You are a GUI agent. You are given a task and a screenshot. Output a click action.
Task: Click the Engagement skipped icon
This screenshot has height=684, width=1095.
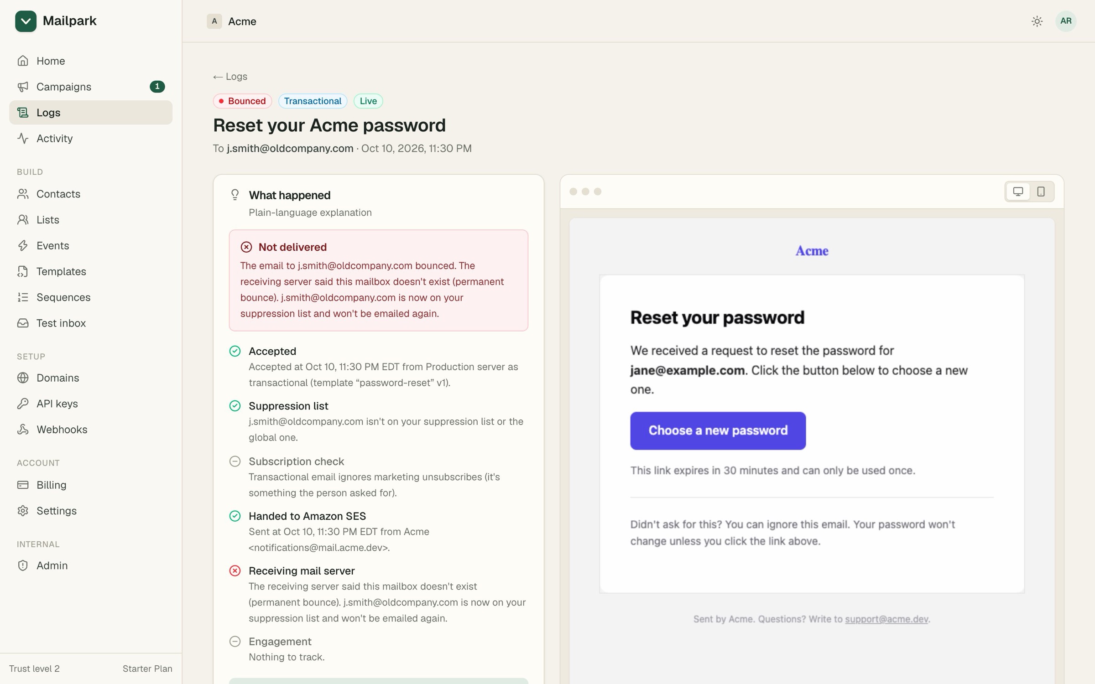(235, 642)
